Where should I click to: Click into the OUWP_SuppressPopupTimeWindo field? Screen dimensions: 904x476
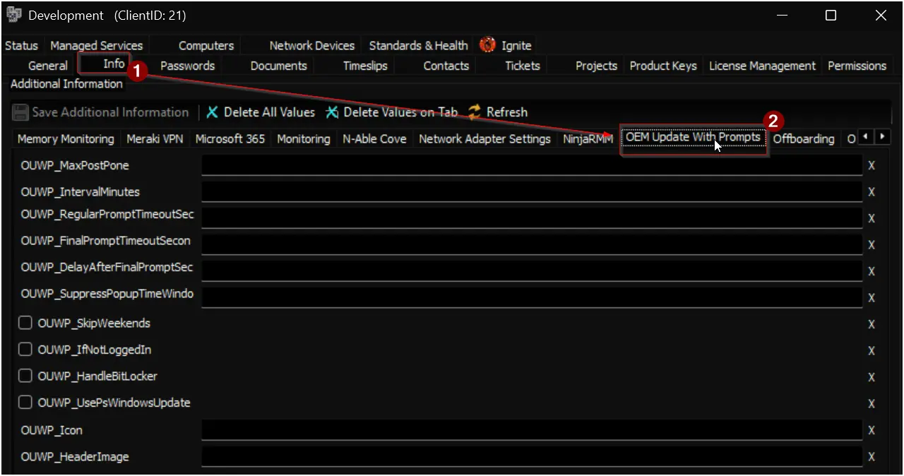532,297
